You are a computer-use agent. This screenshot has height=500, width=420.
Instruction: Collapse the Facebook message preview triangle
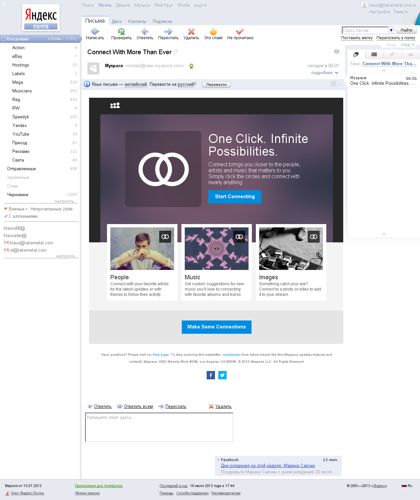point(218,460)
